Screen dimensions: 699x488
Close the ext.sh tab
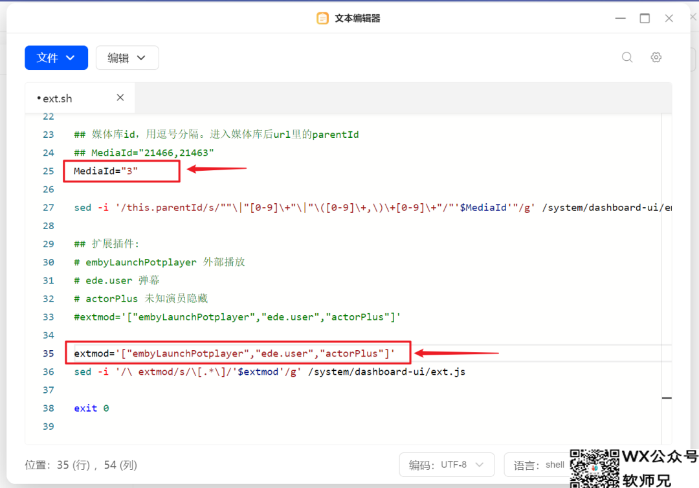120,98
